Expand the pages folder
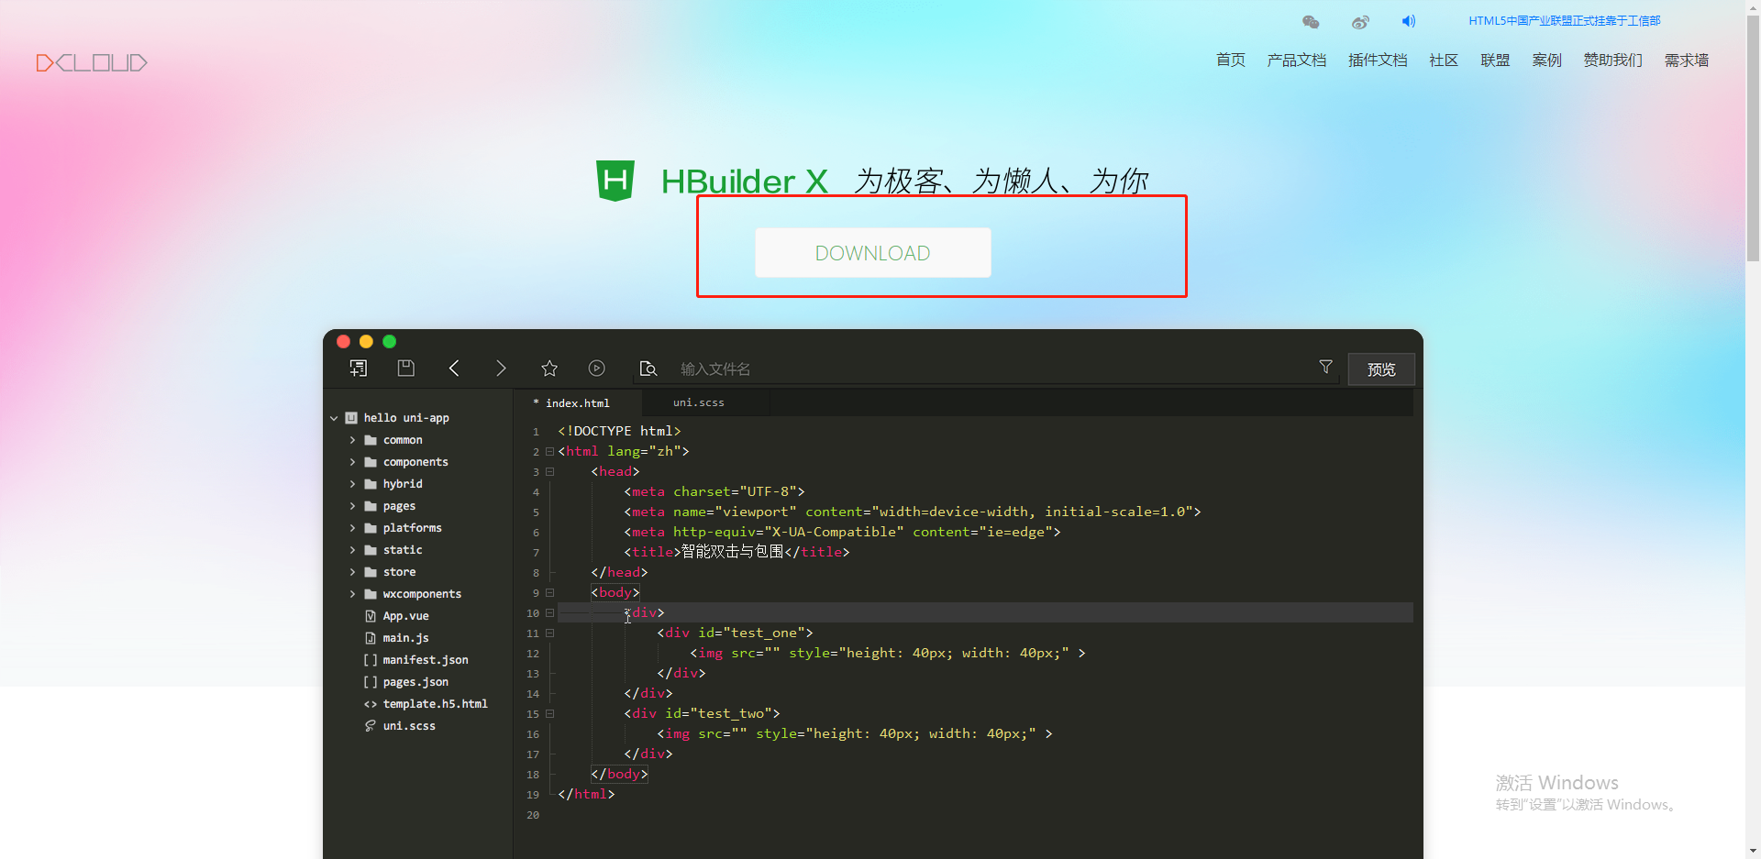The width and height of the screenshot is (1761, 859). 353,505
